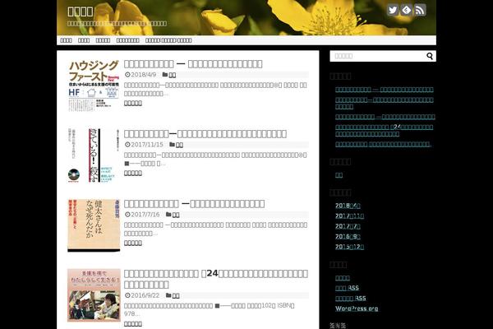Open the Housing First book cover thumbnail
The width and height of the screenshot is (493, 329).
[94, 85]
